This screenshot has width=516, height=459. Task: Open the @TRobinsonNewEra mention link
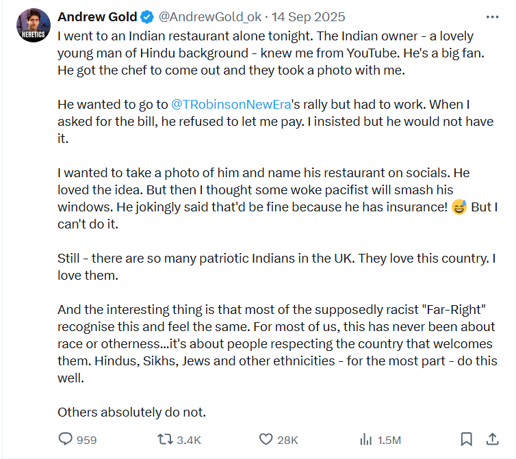coord(231,105)
